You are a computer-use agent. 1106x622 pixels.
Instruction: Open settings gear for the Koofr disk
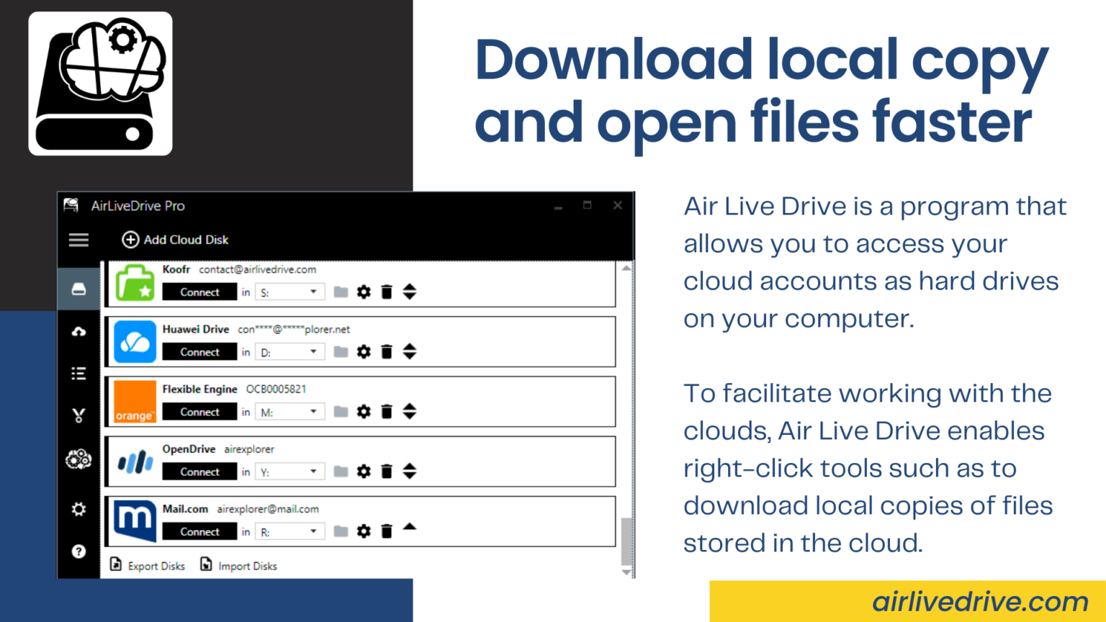[364, 292]
